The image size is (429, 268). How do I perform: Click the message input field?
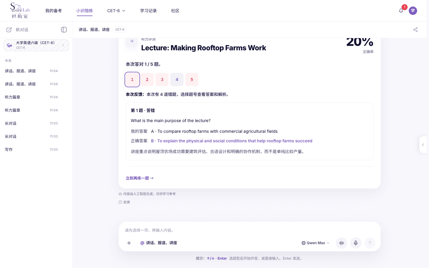pyautogui.click(x=250, y=230)
